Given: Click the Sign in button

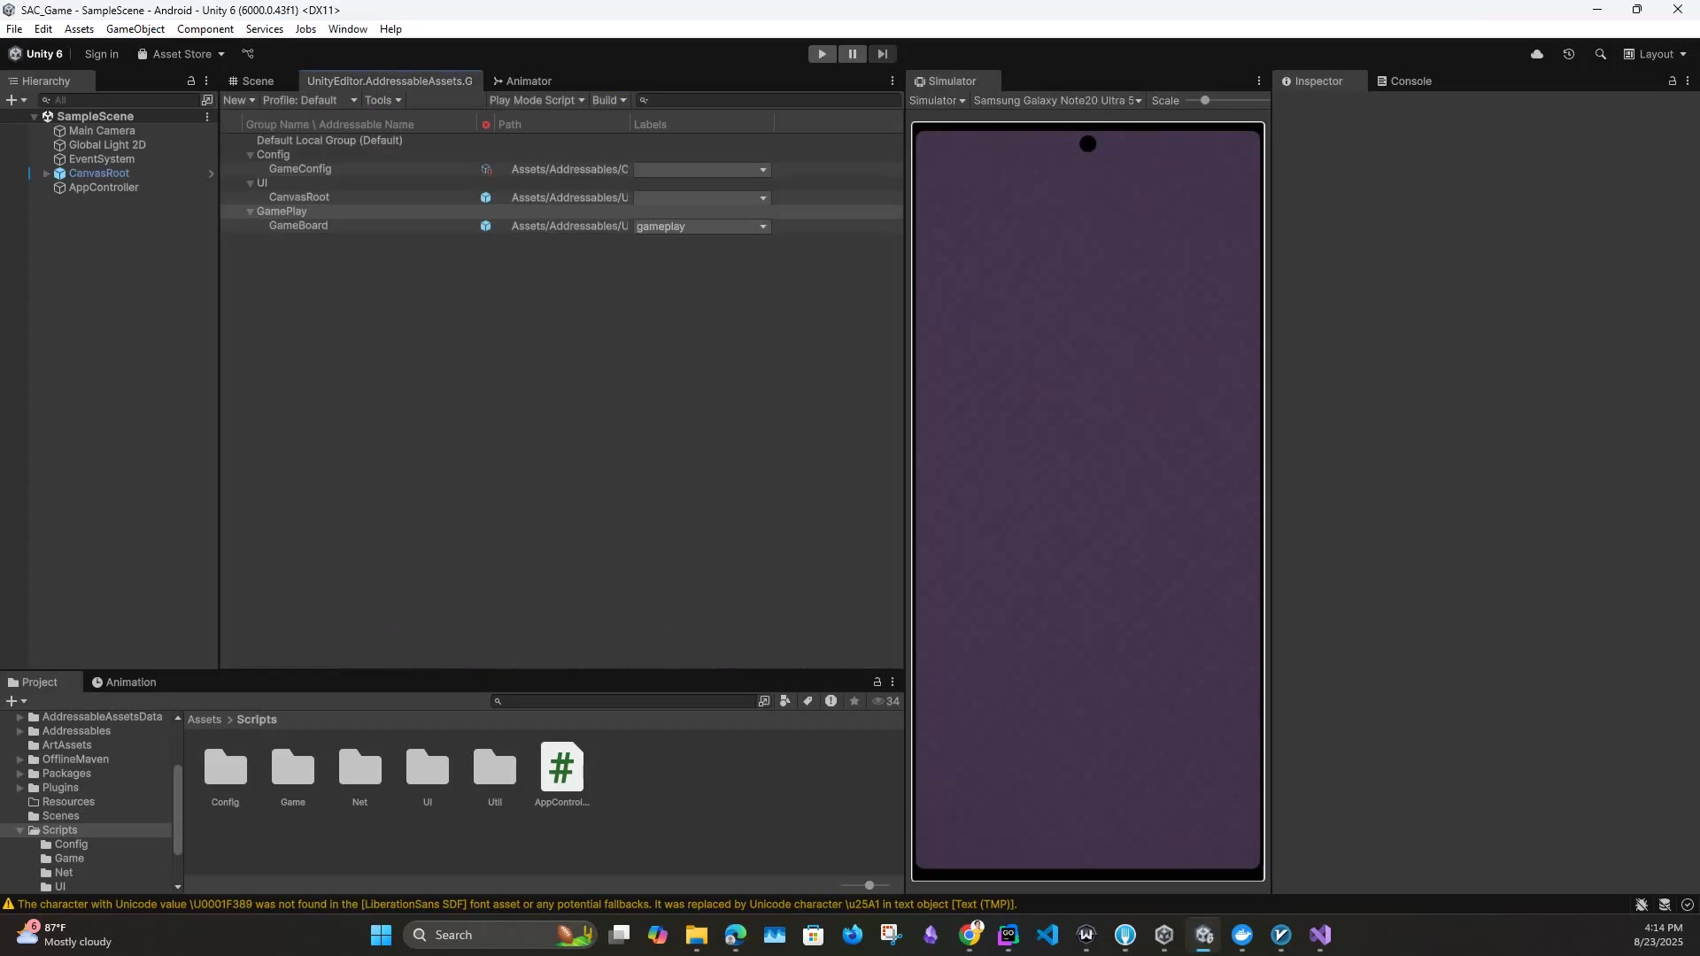Looking at the screenshot, I should coord(101,54).
